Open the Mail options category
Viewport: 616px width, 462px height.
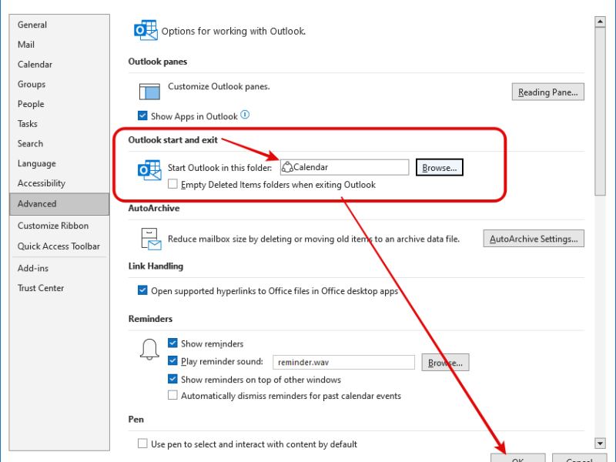pos(59,45)
